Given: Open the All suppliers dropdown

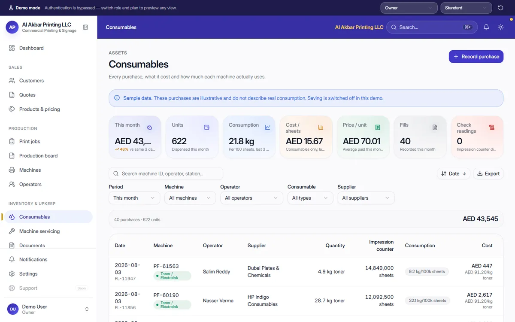Looking at the screenshot, I should pyautogui.click(x=366, y=198).
